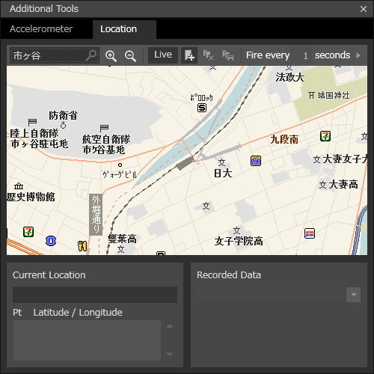The height and width of the screenshot is (374, 374).
Task: Click the 7-Eleven icon below 歴史博物館
Action: click(28, 232)
